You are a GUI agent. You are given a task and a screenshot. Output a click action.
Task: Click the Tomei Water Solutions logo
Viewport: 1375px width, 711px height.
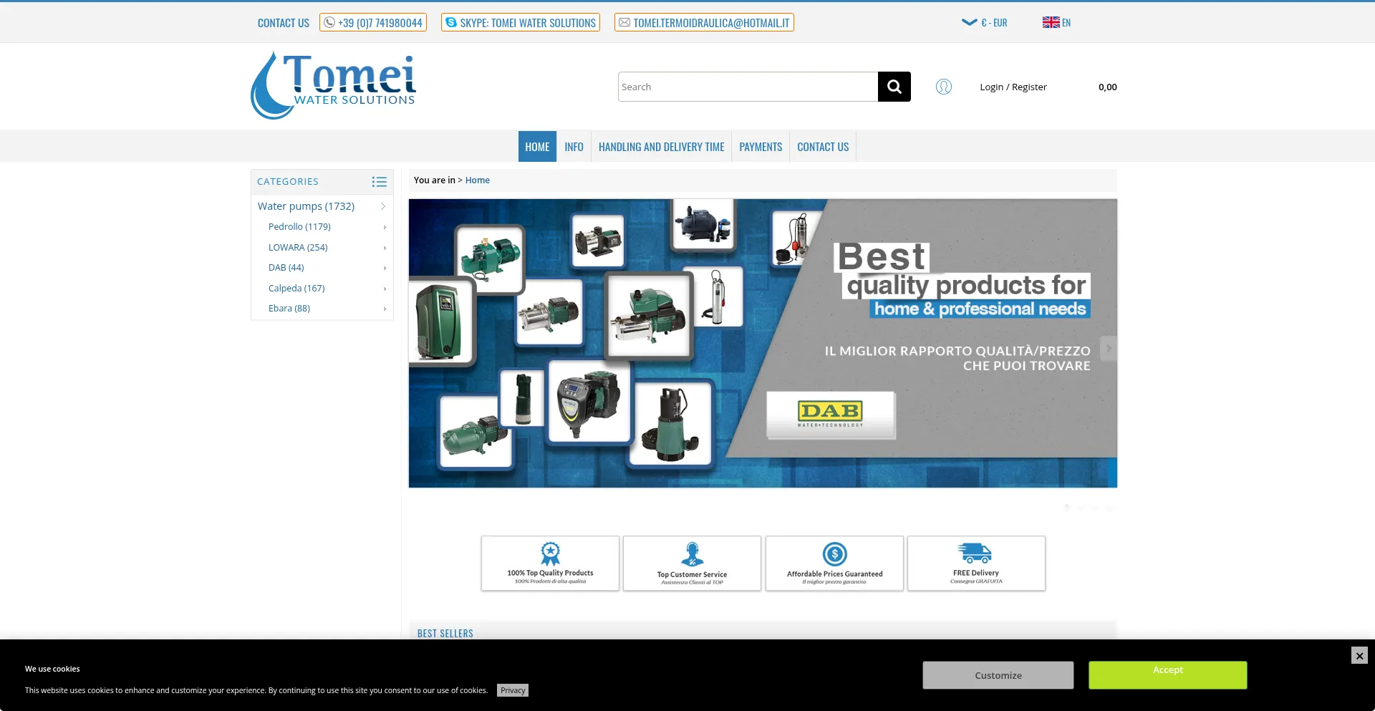[334, 85]
